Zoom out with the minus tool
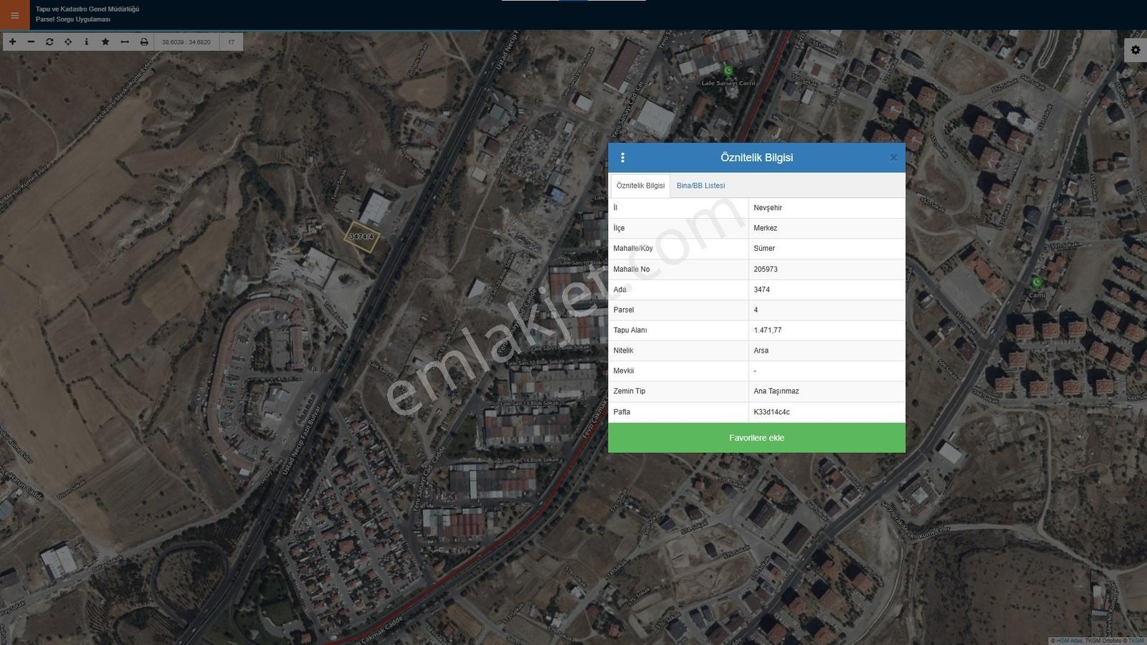The height and width of the screenshot is (645, 1147). (31, 42)
